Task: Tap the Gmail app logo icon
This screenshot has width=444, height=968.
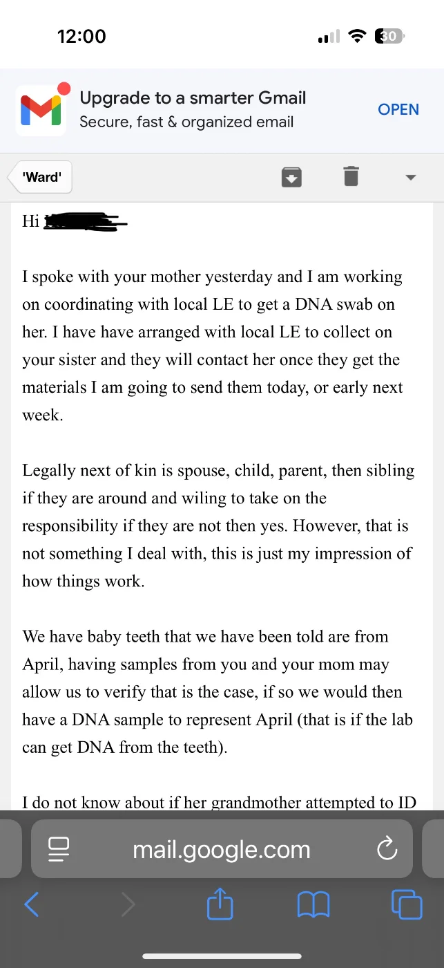Action: point(41,110)
